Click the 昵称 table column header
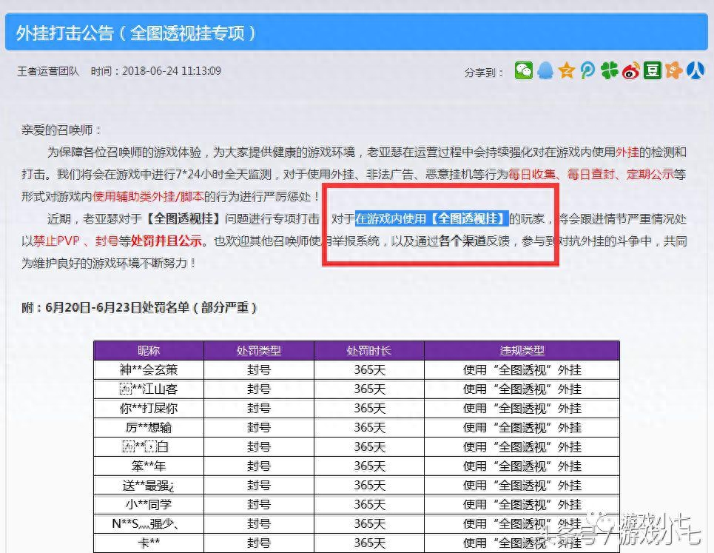Image resolution: width=714 pixels, height=553 pixels. pos(149,351)
